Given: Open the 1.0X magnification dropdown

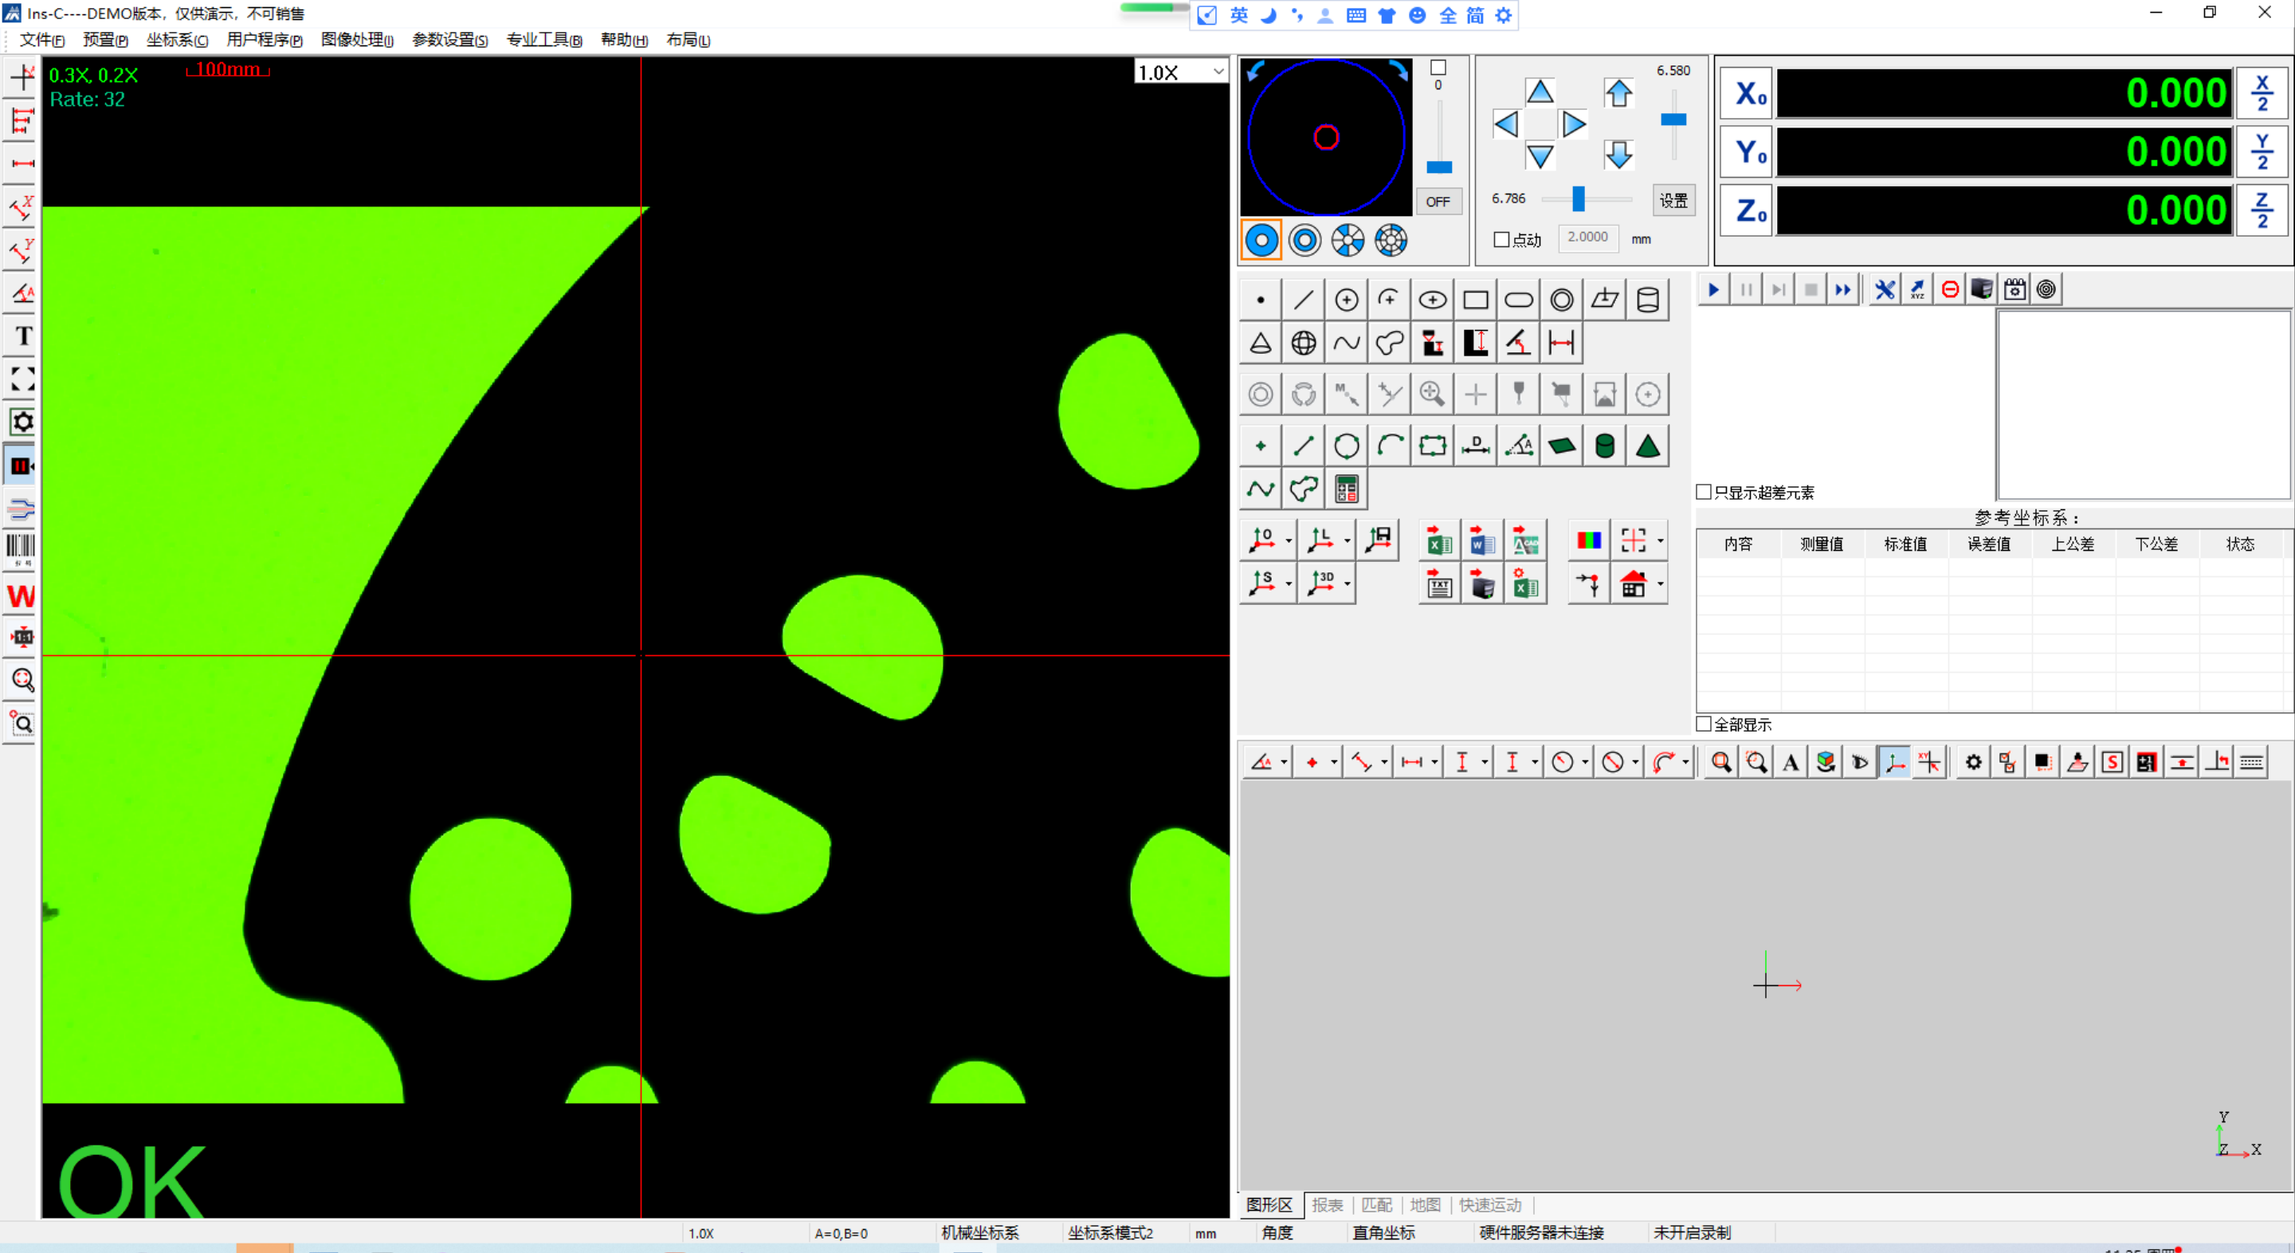Looking at the screenshot, I should tap(1218, 71).
